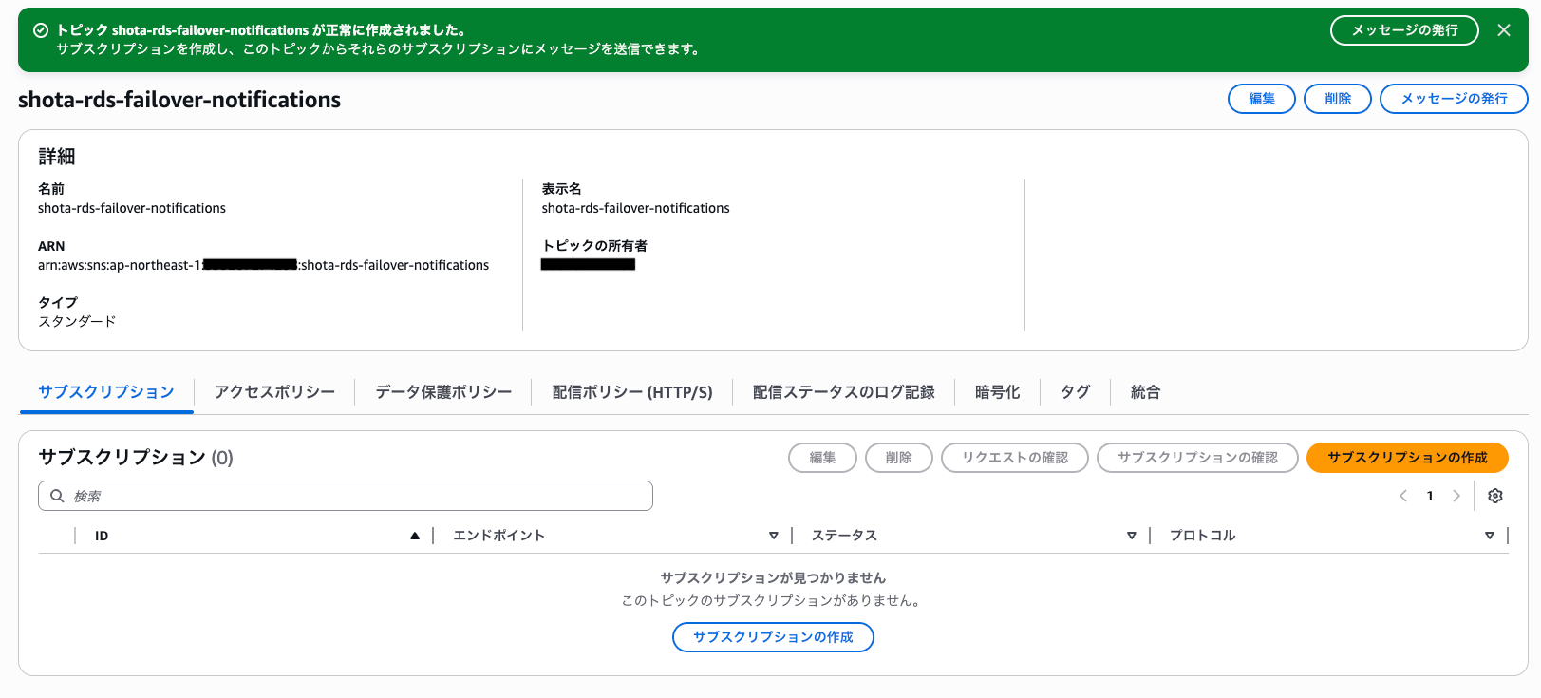Screen dimensions: 1541x698
Task: Click メッセージの発行 button in green banner
Action: [1404, 30]
